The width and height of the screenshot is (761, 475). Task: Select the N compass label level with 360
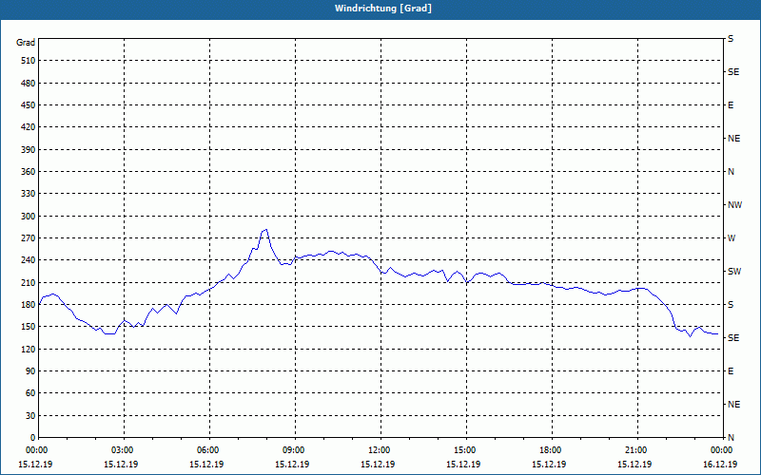click(731, 172)
